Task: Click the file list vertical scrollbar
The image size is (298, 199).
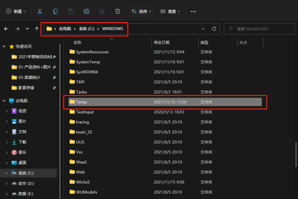Action: (x=296, y=154)
